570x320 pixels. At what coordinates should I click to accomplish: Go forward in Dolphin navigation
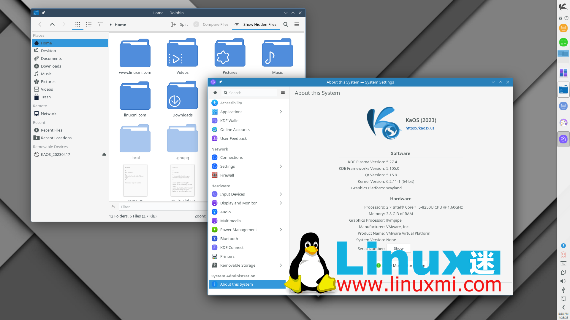64,25
